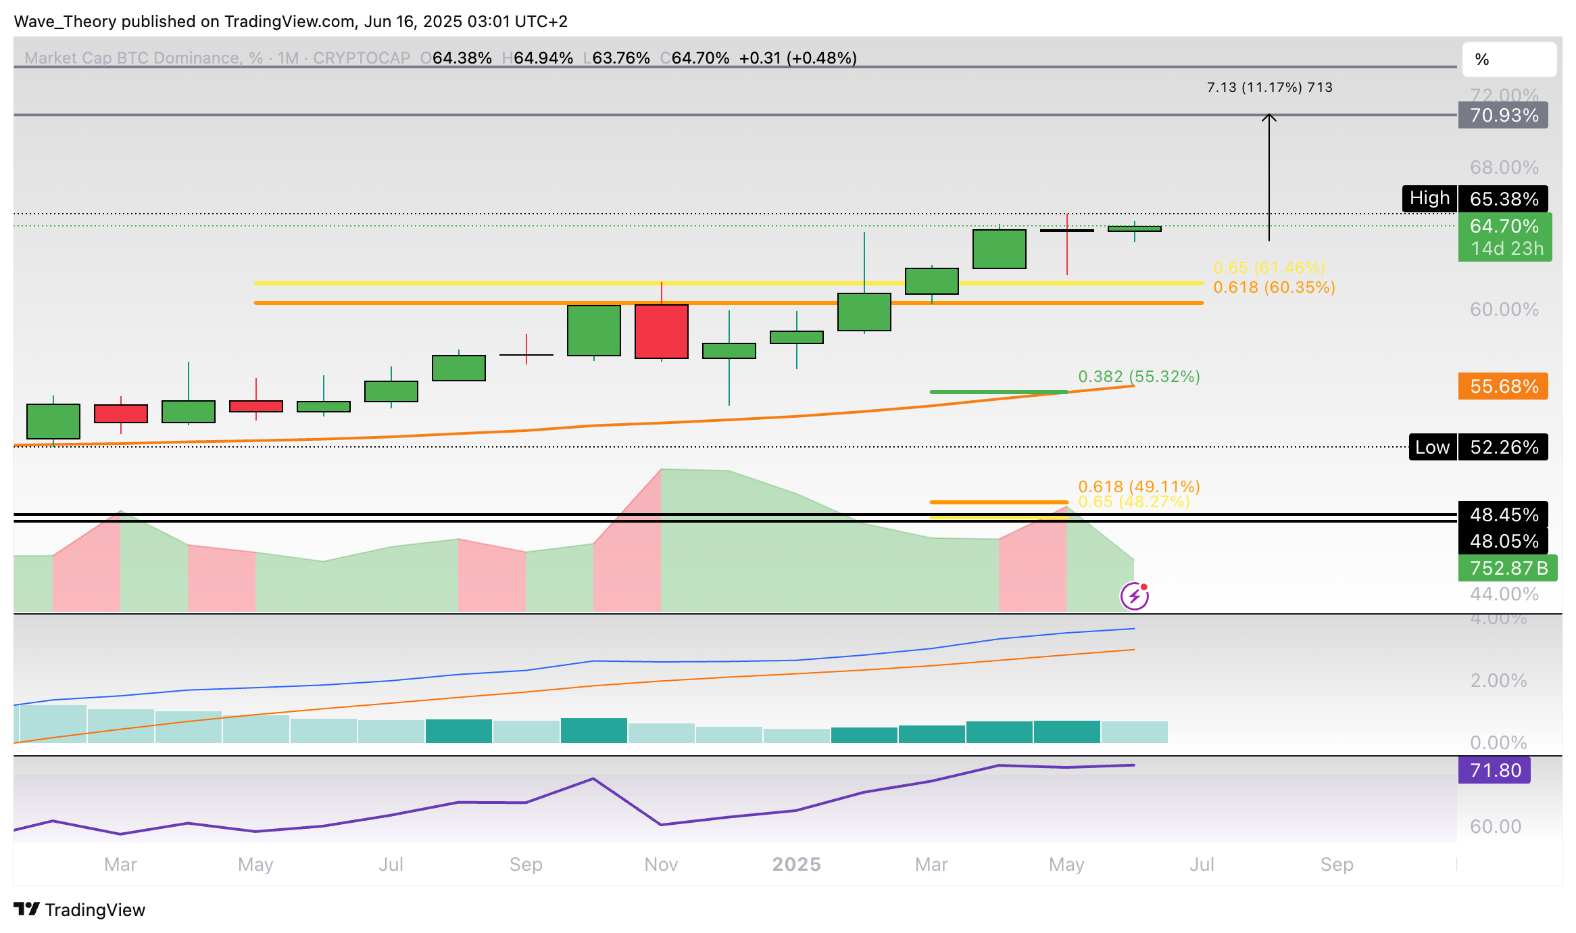This screenshot has width=1576, height=933.
Task: Select the purple 71.80 RSI value label
Action: [x=1494, y=770]
